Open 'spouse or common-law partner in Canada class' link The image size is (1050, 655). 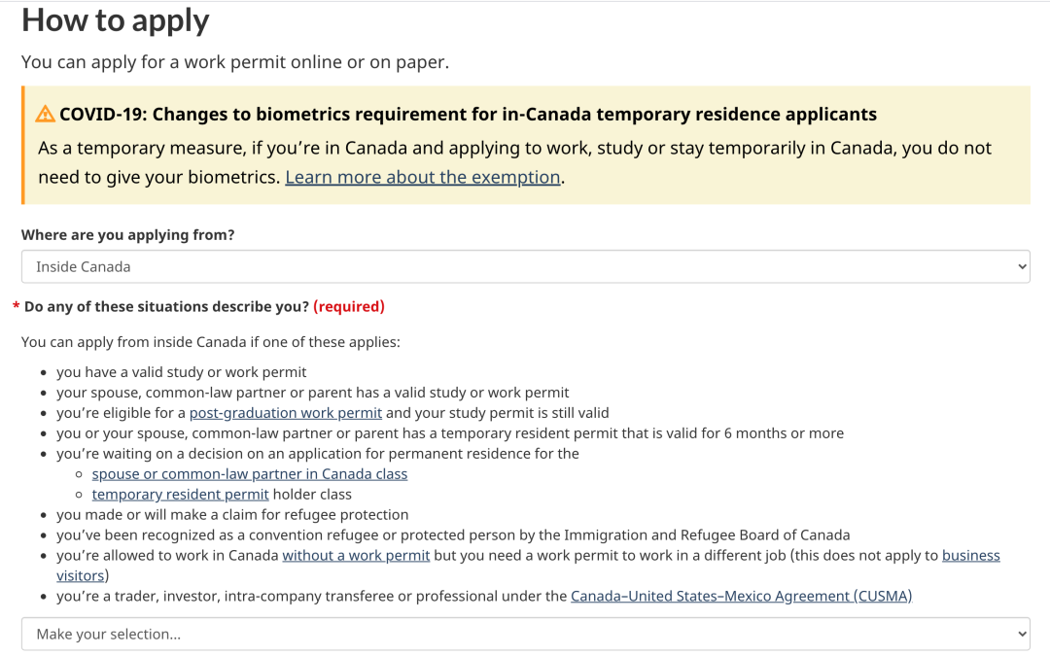click(x=250, y=474)
